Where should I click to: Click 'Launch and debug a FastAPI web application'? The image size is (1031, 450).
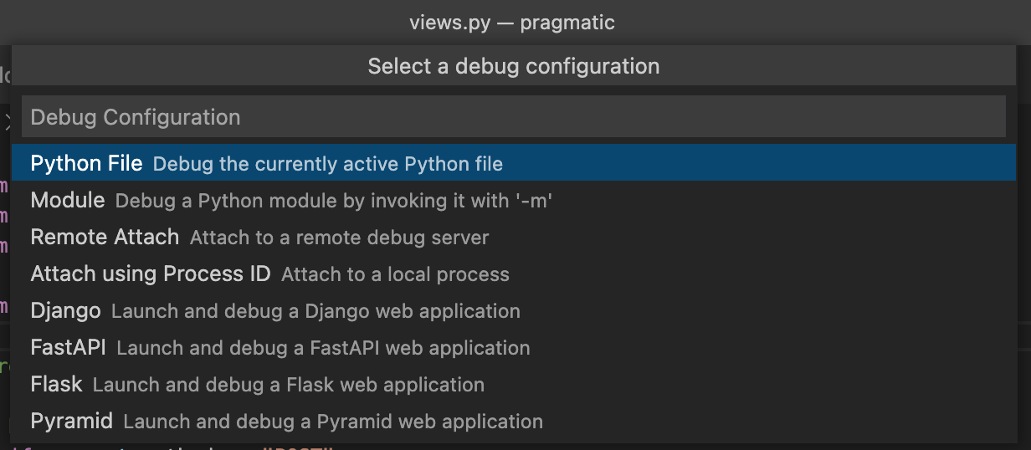(x=323, y=348)
